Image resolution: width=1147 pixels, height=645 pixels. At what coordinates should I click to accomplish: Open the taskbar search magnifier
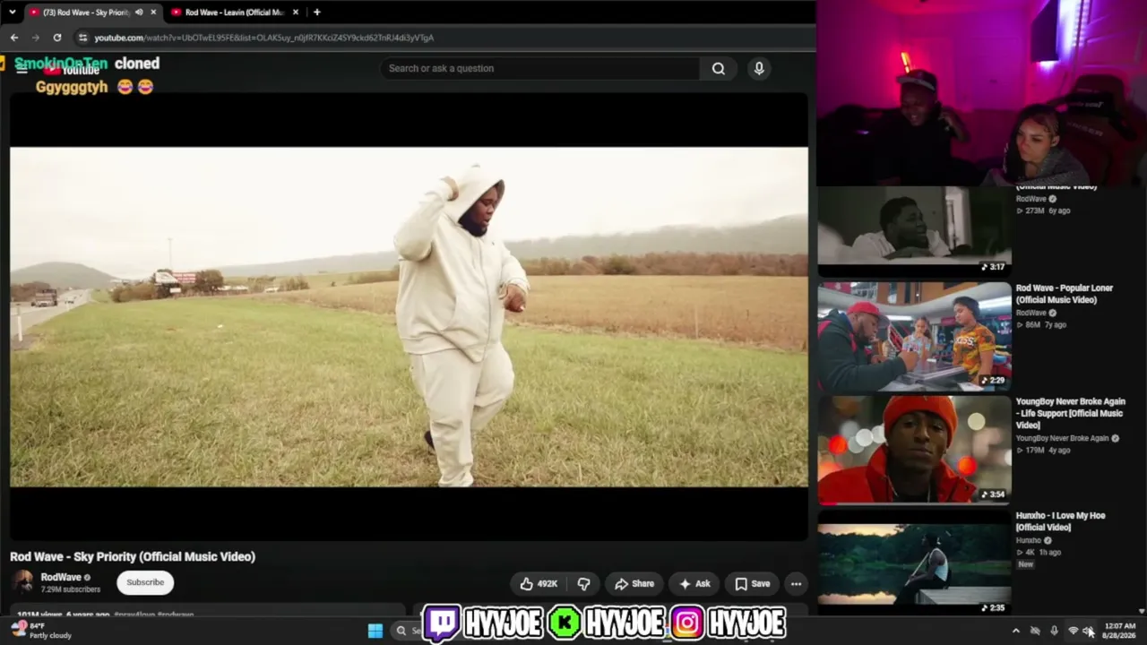(401, 631)
